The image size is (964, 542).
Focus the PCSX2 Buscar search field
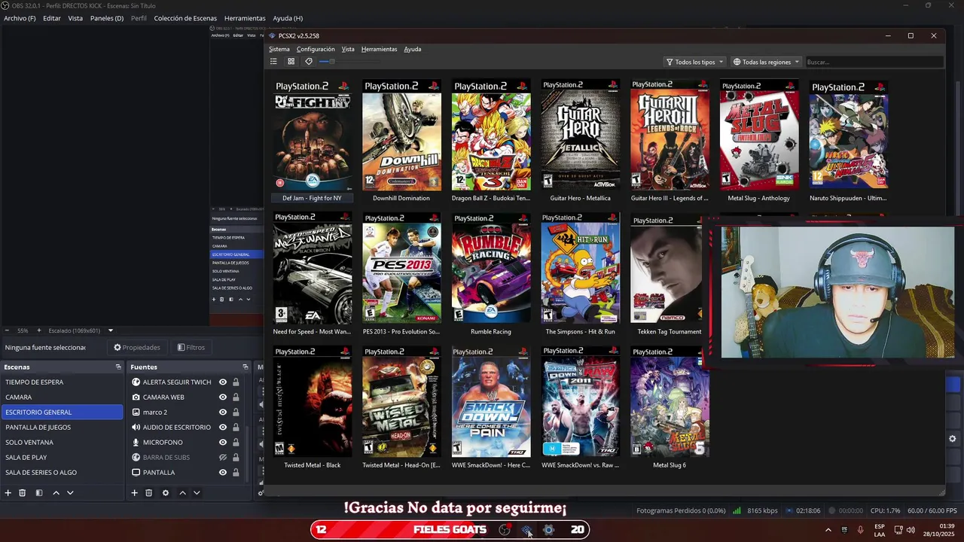click(874, 62)
